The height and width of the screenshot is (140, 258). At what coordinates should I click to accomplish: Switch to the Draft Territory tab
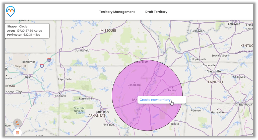point(156,12)
